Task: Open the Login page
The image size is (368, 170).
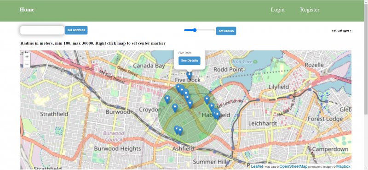Action: click(278, 10)
